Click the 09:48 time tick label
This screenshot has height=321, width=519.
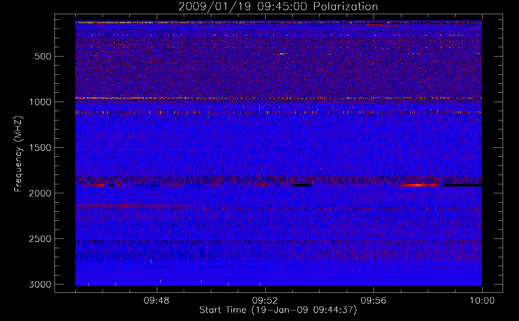pyautogui.click(x=157, y=301)
